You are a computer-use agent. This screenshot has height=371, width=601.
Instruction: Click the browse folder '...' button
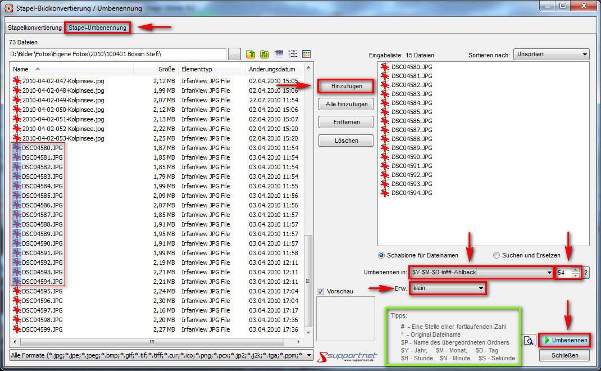pos(234,55)
